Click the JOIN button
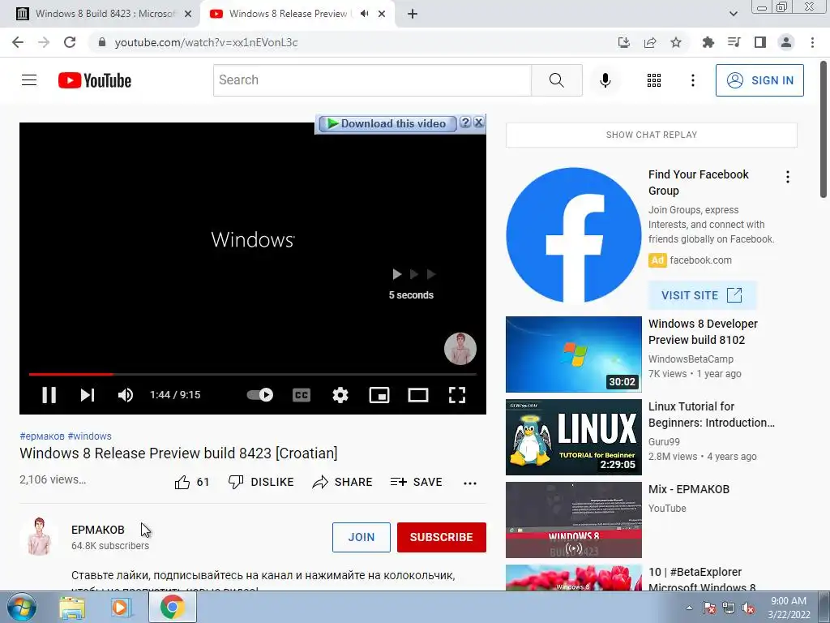The height and width of the screenshot is (623, 830). point(362,537)
